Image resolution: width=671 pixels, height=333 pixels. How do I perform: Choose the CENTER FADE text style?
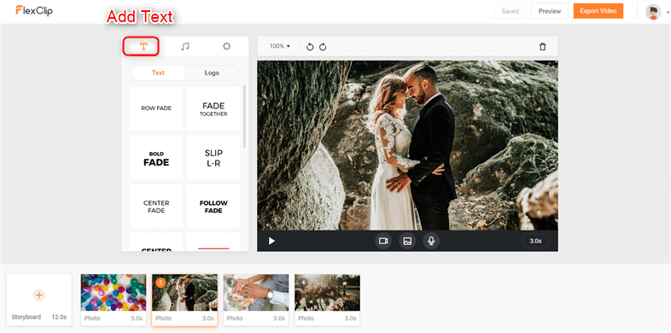tap(156, 207)
